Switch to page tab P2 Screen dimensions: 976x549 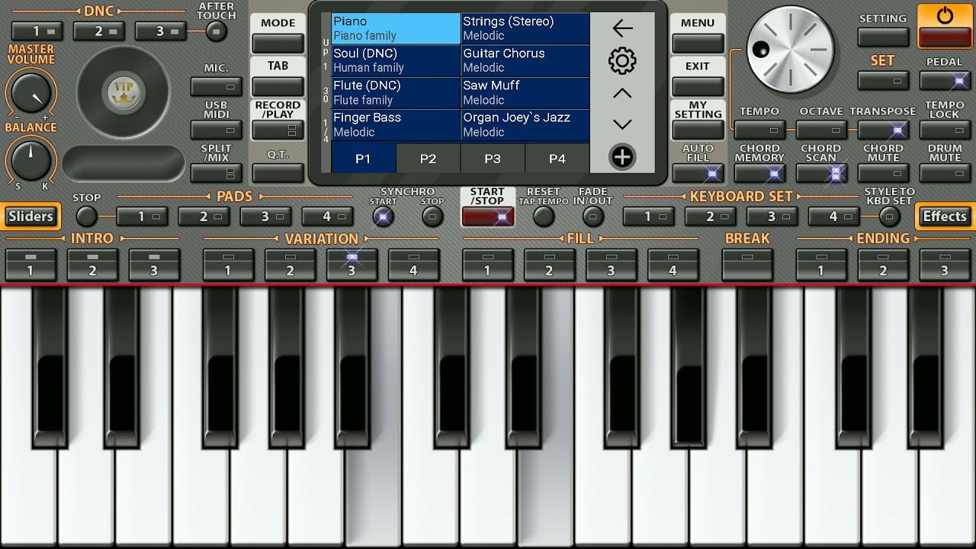(x=428, y=159)
